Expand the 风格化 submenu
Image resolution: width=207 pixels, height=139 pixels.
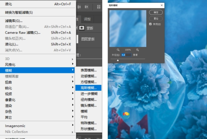point(37,64)
